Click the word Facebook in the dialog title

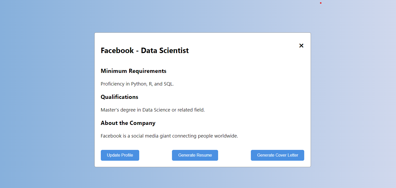[117, 50]
